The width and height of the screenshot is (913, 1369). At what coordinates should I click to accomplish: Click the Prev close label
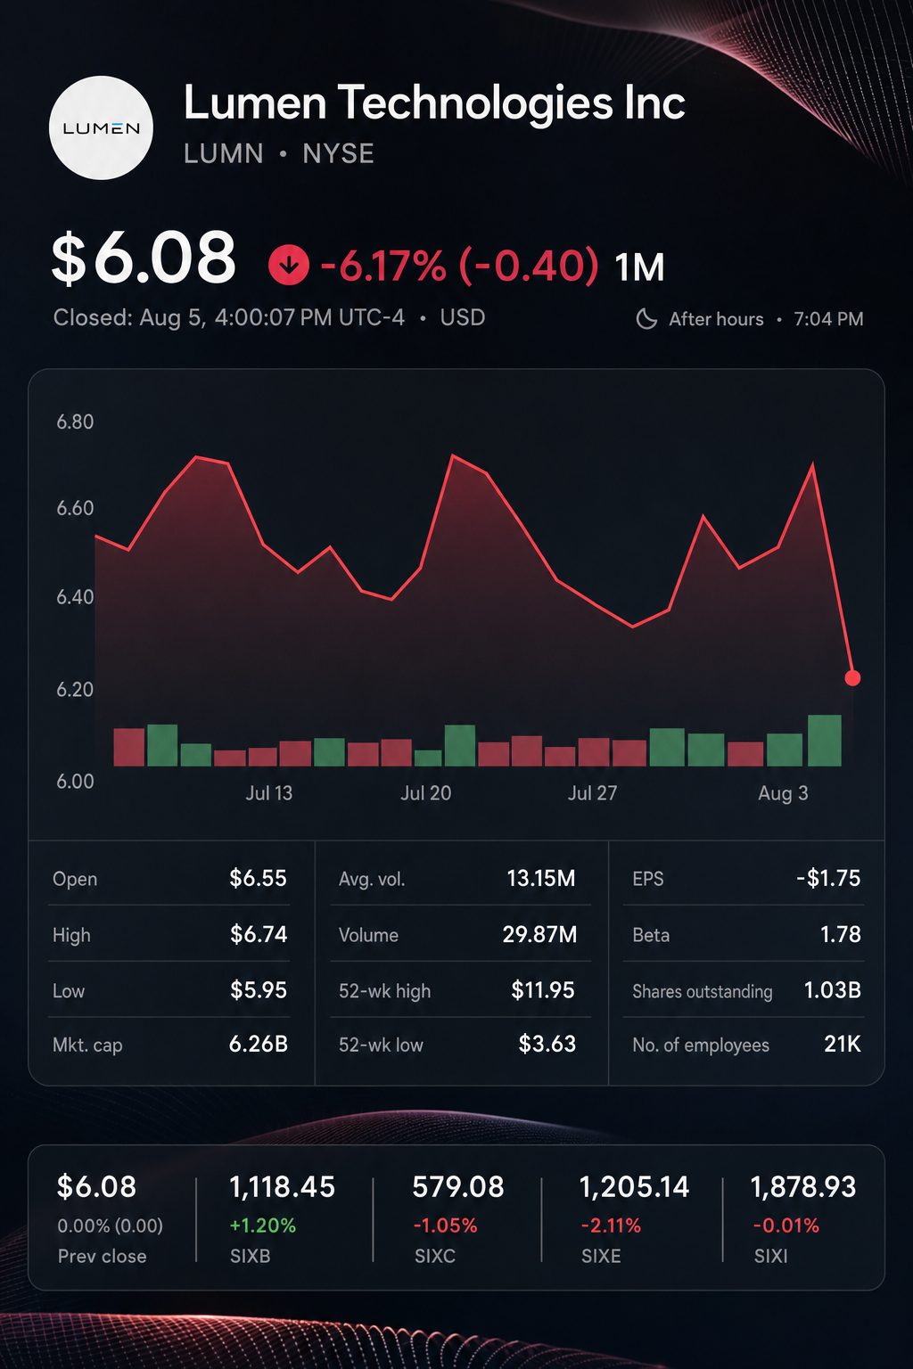pos(103,1256)
